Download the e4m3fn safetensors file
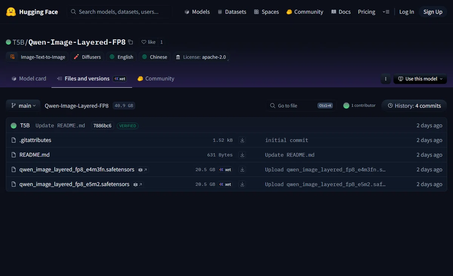Screen dimensions: 453x276 (x=242, y=170)
